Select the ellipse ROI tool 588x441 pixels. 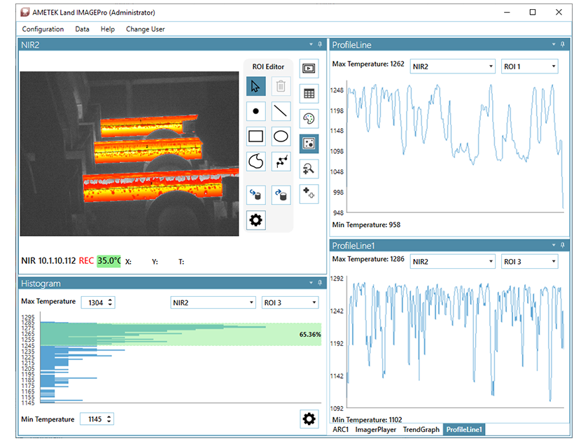(281, 136)
